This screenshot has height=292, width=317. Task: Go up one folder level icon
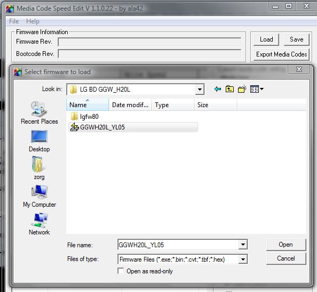(229, 89)
